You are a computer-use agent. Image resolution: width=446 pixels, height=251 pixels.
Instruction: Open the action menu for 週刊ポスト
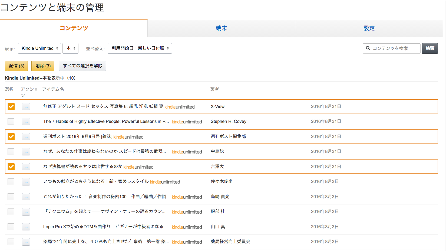coord(26,137)
